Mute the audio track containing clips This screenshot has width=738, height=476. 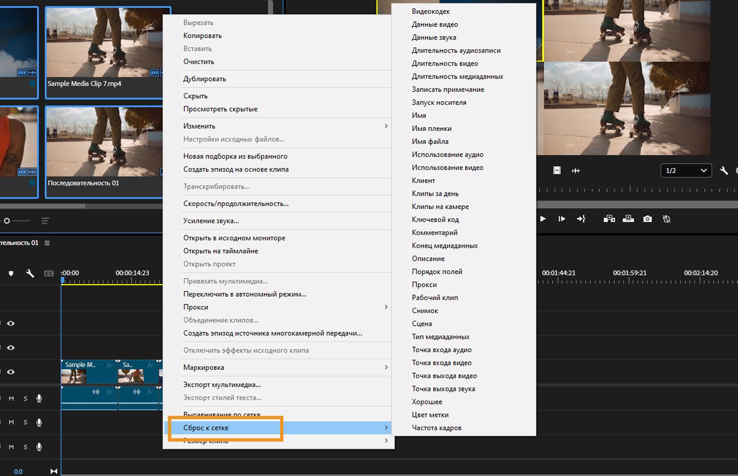tap(11, 398)
